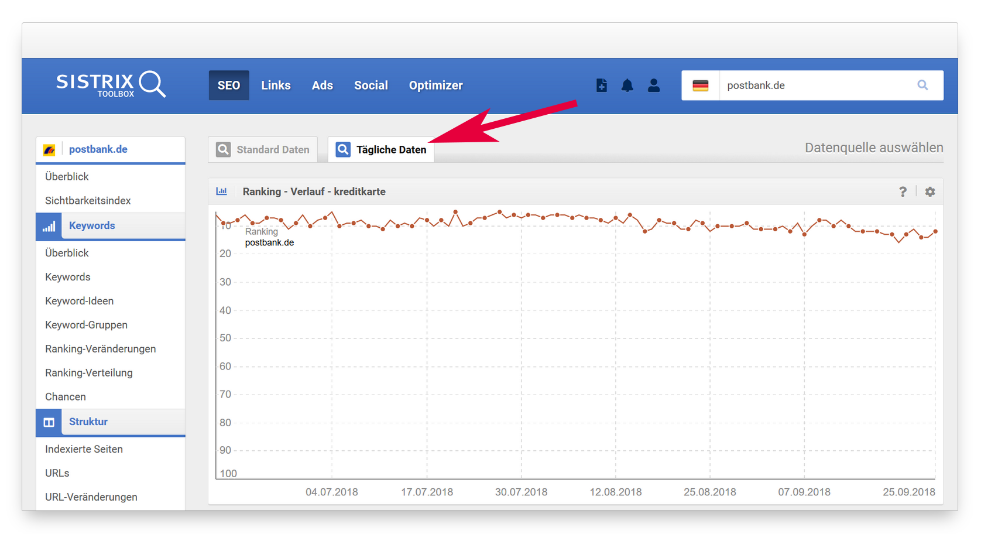Open Ranking-Veränderungen in sidebar

pyautogui.click(x=100, y=349)
